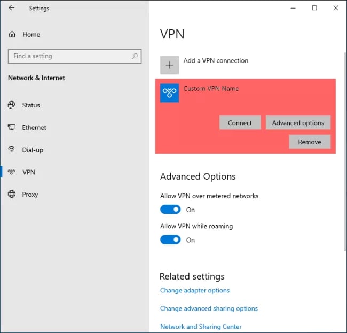Go back using the arrow icon

tap(12, 8)
